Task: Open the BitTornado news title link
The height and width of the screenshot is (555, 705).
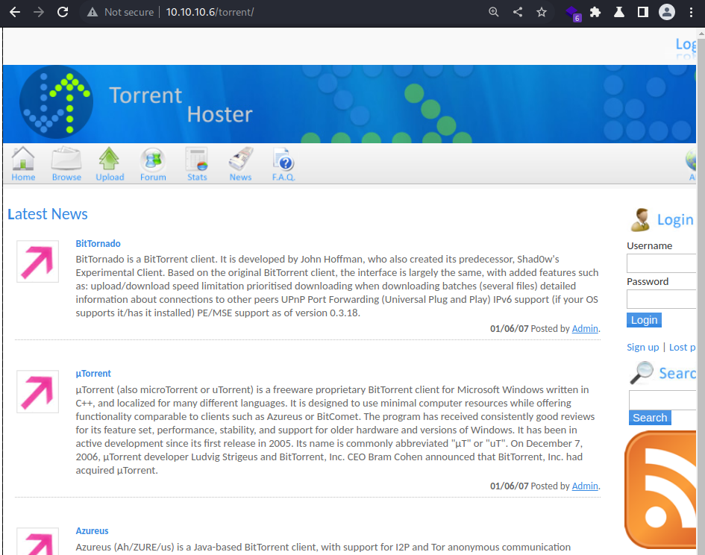Action: coord(98,244)
